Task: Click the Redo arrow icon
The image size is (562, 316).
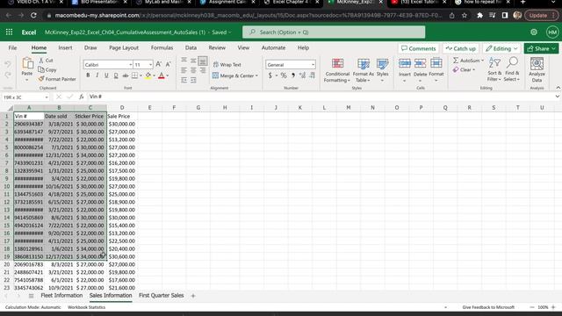Action: (x=8, y=75)
